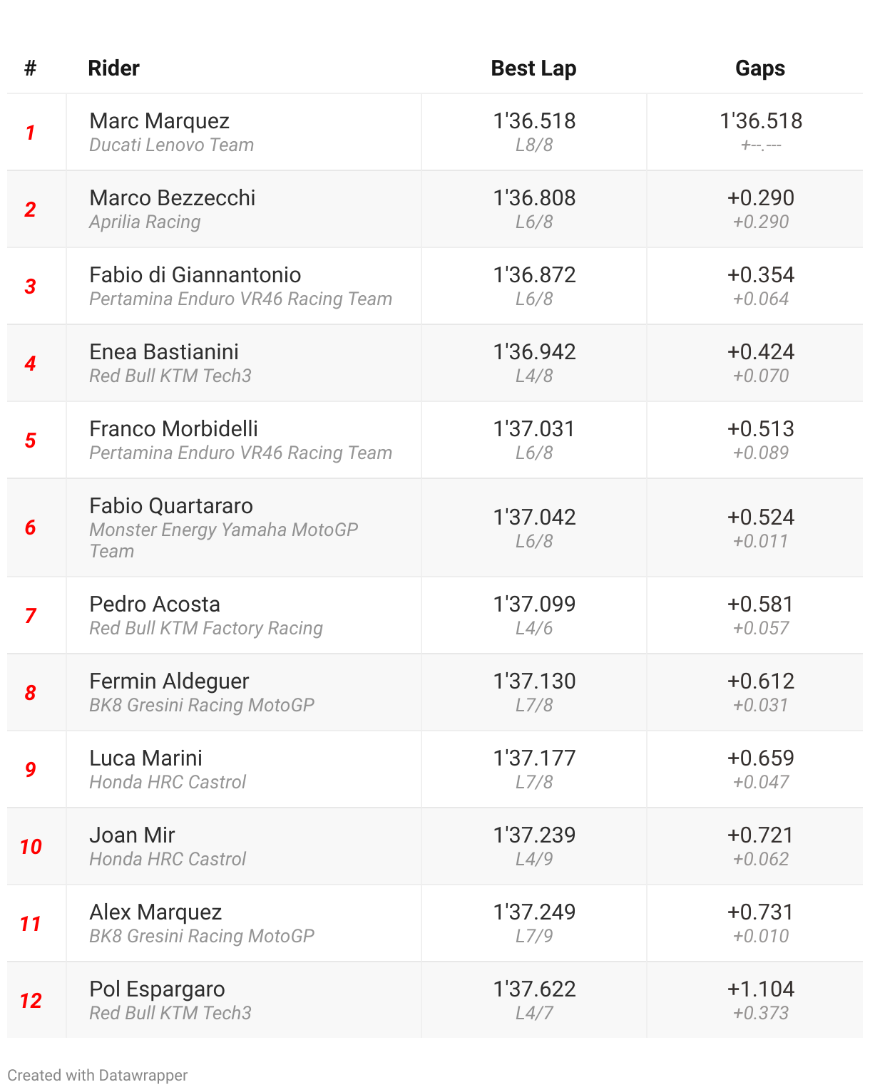
Task: Click the Gaps column header
Action: pos(760,68)
